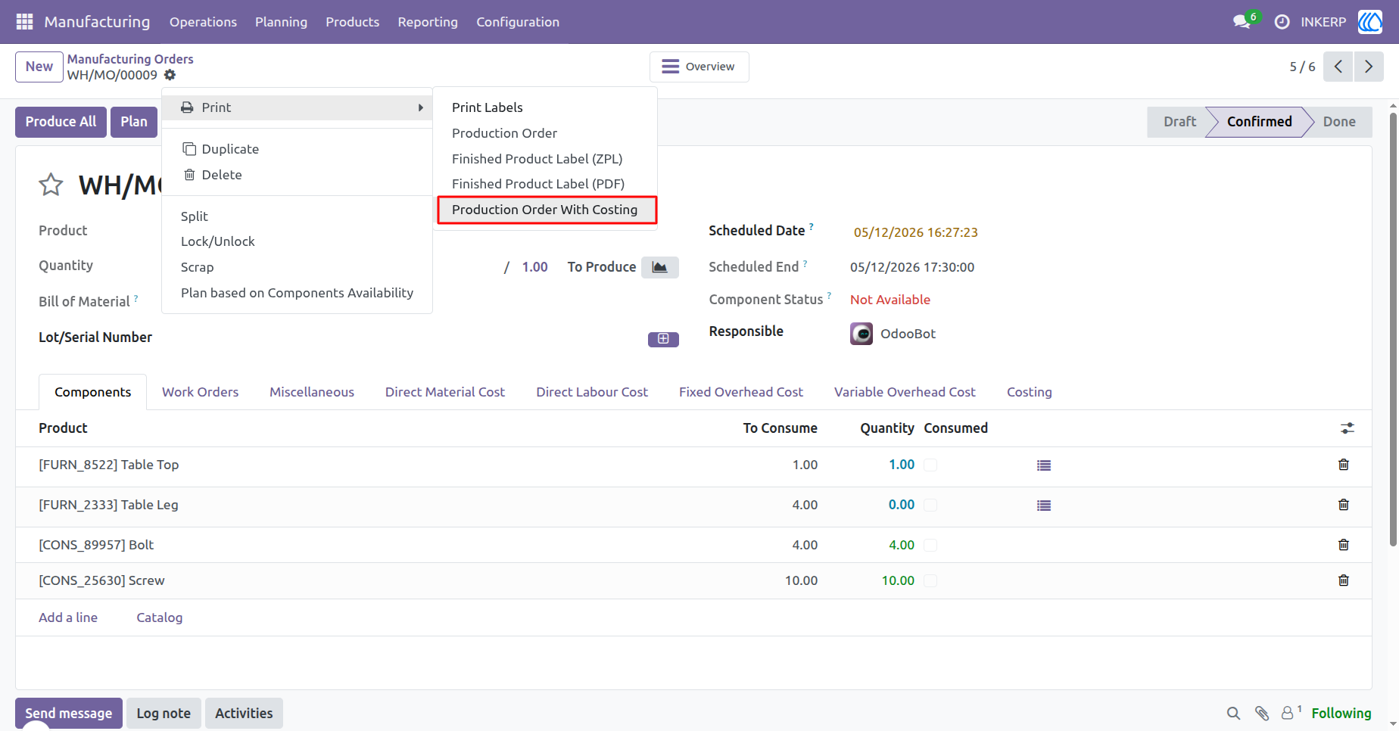Image resolution: width=1399 pixels, height=731 pixels.
Task: Toggle Consumed checkbox for Table Leg
Action: [x=930, y=505]
